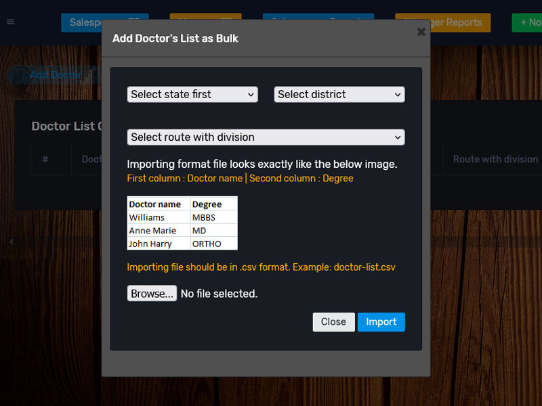Screen dimensions: 542x406
Task: Click the No file selected label
Action: 219,294
